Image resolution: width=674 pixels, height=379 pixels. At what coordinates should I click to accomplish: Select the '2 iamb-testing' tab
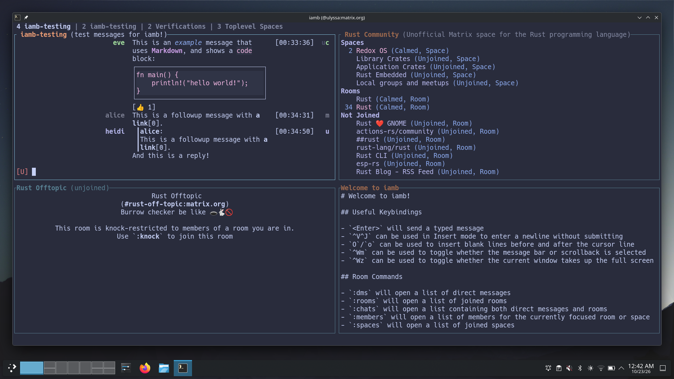(109, 26)
